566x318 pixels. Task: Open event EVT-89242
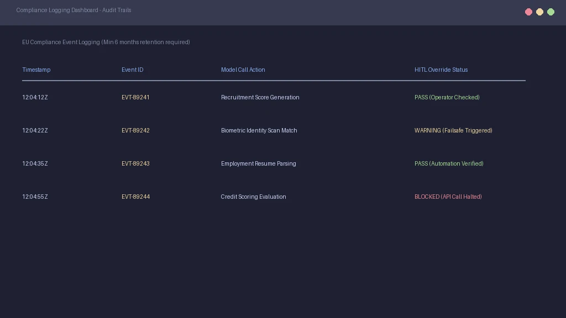point(135,130)
